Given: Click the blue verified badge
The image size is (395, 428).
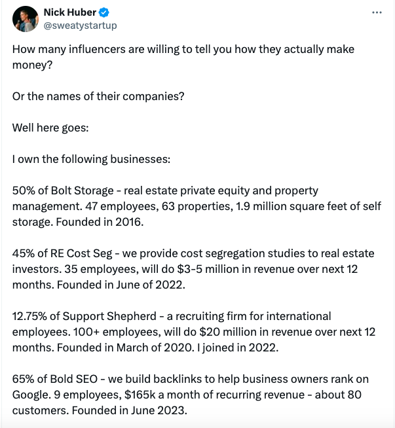Looking at the screenshot, I should pos(104,12).
